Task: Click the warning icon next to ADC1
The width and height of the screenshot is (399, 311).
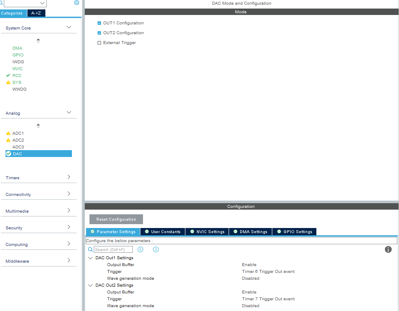Action: [x=8, y=133]
